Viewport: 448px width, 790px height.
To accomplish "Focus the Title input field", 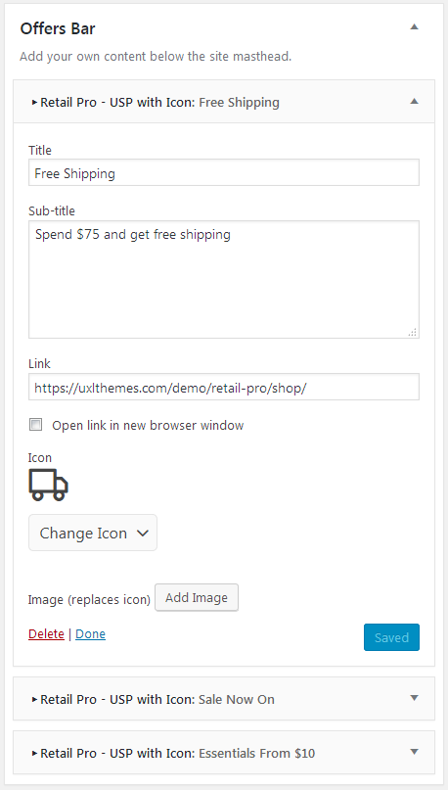I will (224, 173).
